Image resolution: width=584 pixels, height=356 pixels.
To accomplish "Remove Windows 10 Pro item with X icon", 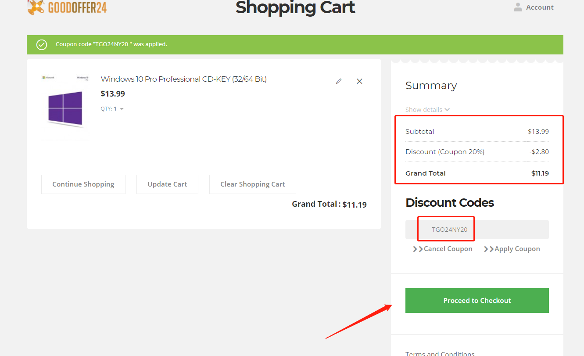I will (359, 81).
